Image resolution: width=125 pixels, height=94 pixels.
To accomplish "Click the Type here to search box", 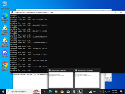I will [x=23, y=91].
